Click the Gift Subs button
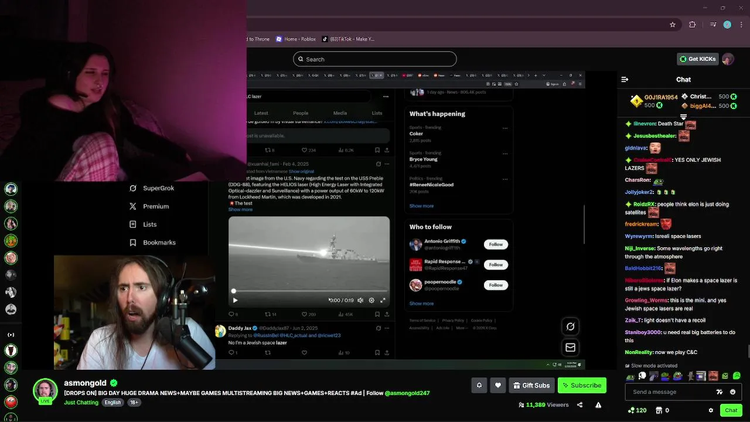Viewport: 750px width, 422px height. [531, 385]
